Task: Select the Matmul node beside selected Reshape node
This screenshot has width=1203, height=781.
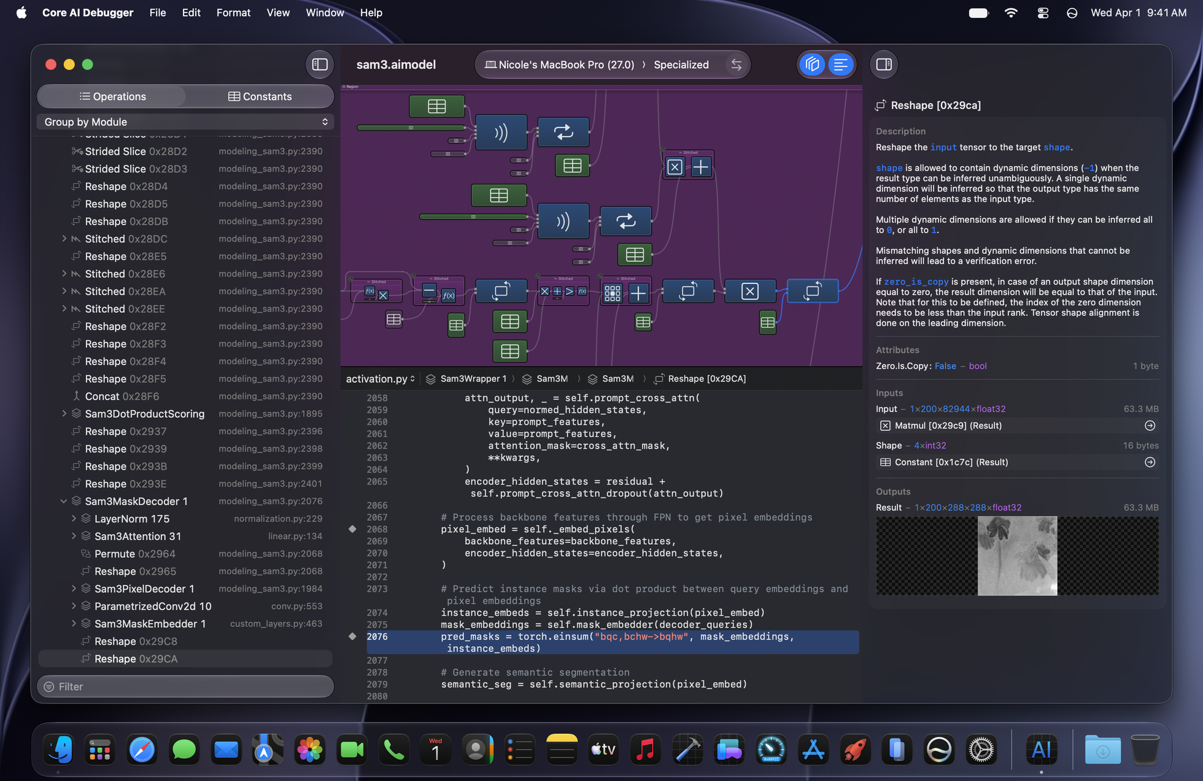Action: click(x=749, y=291)
